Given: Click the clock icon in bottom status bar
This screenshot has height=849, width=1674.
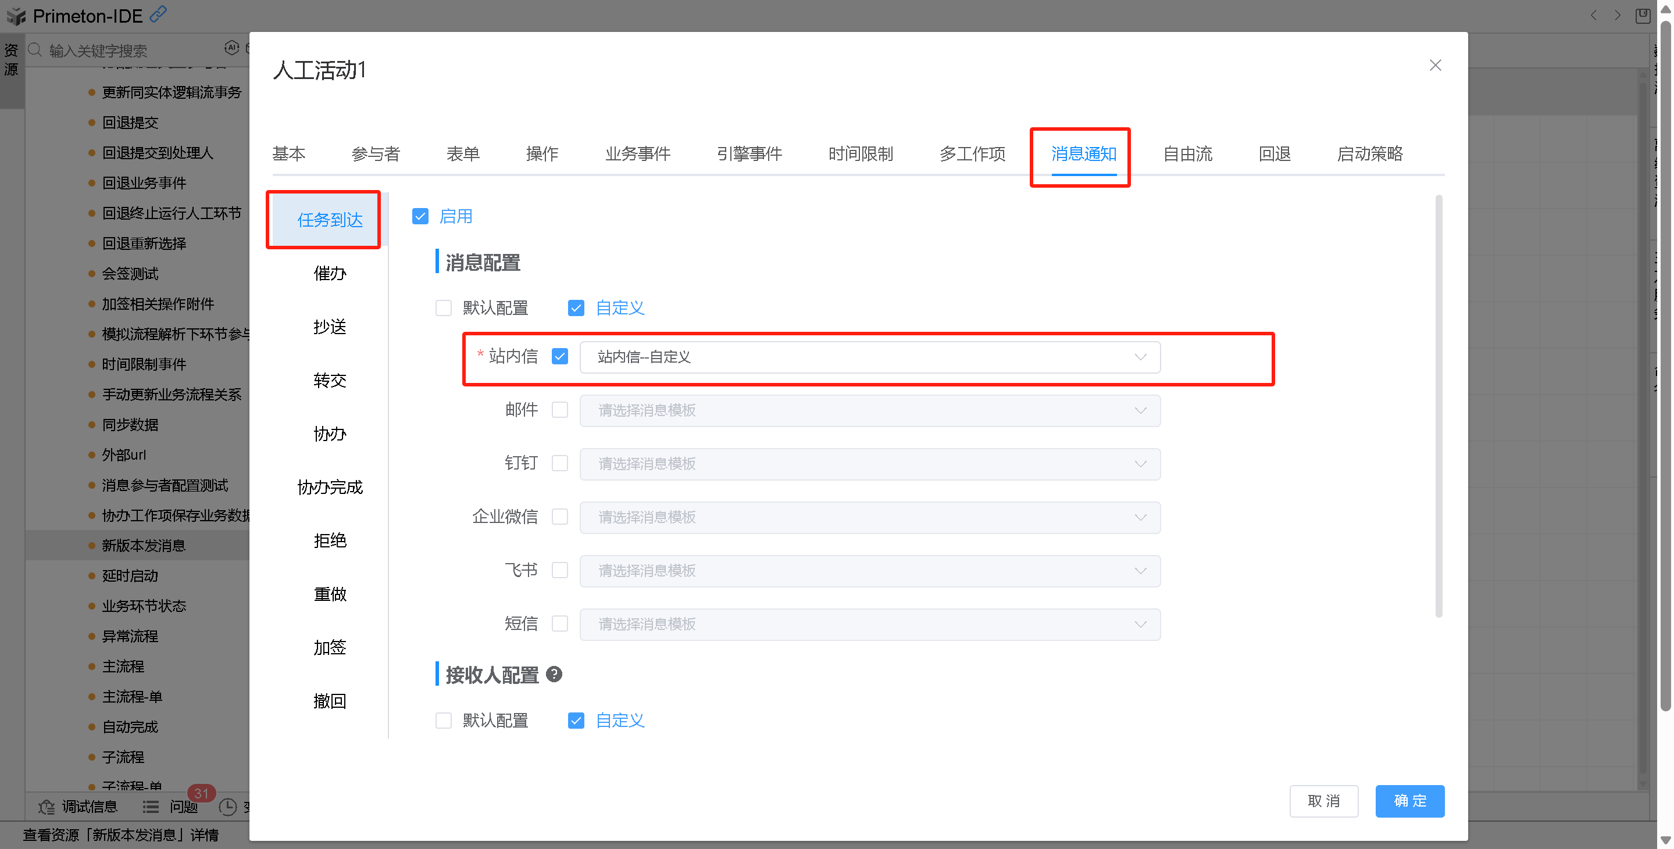Looking at the screenshot, I should point(227,807).
